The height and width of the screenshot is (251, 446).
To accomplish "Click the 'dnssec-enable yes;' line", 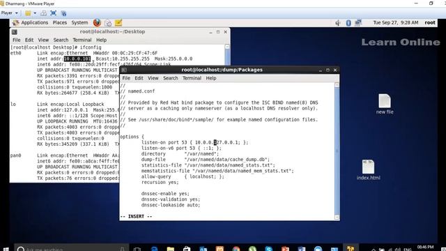I will 165,194.
